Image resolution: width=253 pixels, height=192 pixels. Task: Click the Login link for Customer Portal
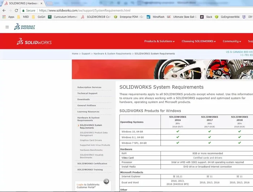click(x=80, y=184)
